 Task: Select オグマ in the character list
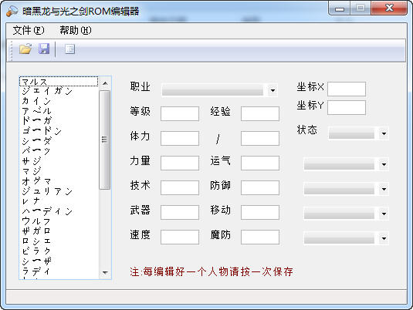click(59, 181)
